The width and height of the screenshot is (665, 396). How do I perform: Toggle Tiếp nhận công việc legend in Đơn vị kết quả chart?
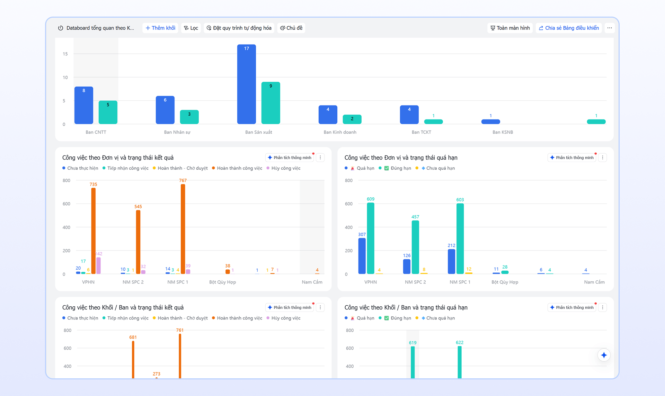pos(125,168)
